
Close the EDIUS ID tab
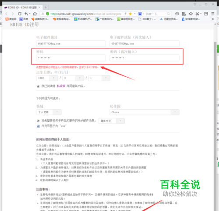click(x=39, y=7)
